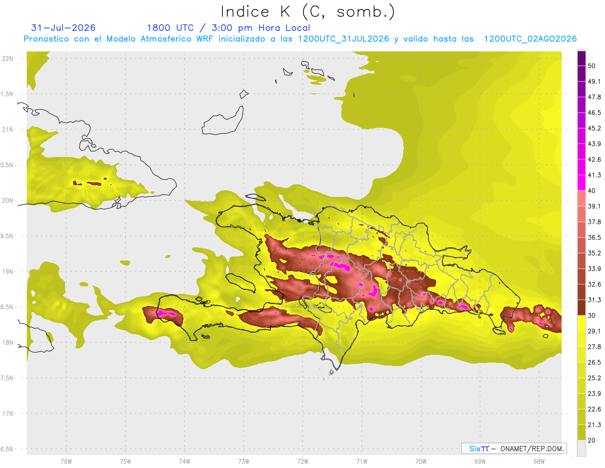The image size is (605, 468).
Task: Click the '72W' longitude label
Action: pos(302,461)
